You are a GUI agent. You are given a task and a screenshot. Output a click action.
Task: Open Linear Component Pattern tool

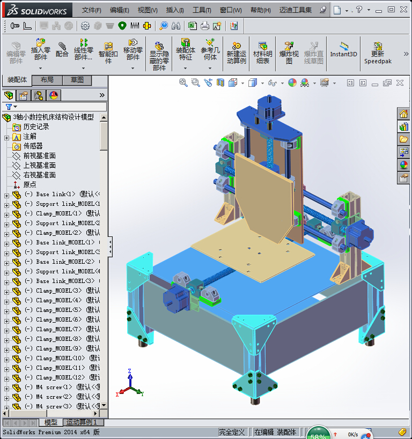83,49
